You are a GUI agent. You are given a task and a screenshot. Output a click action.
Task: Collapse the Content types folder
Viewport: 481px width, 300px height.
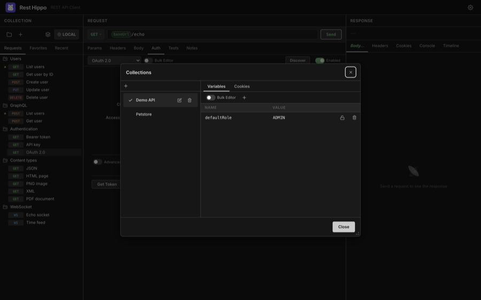click(x=24, y=160)
